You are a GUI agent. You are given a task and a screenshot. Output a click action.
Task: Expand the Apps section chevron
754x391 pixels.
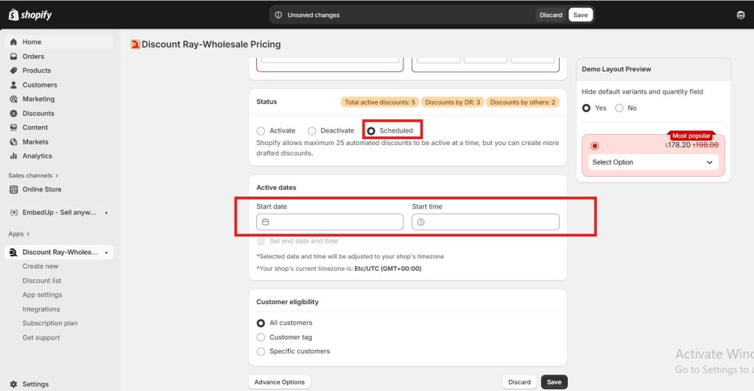[x=28, y=234]
